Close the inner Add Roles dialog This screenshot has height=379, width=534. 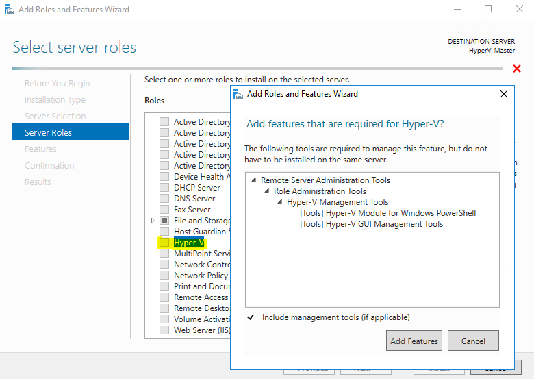tap(504, 94)
